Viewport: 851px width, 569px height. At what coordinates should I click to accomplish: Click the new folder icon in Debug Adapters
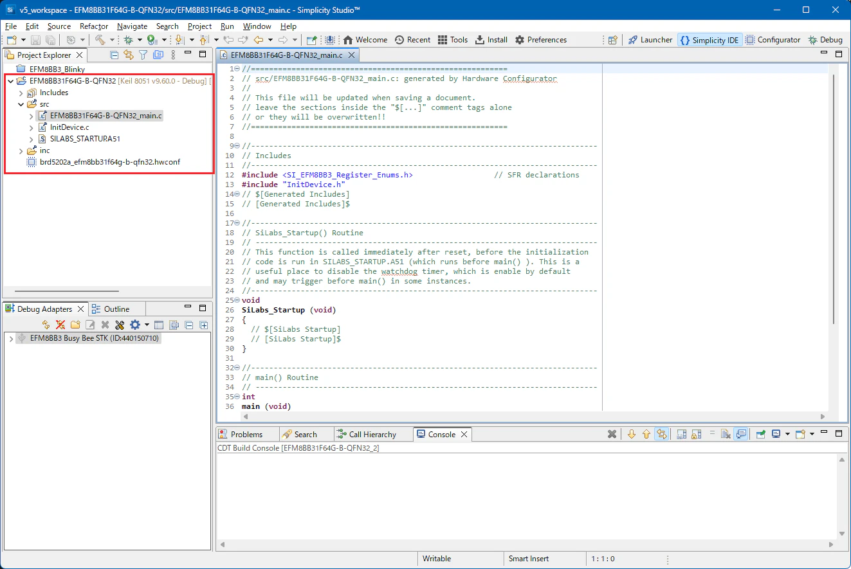tap(75, 325)
